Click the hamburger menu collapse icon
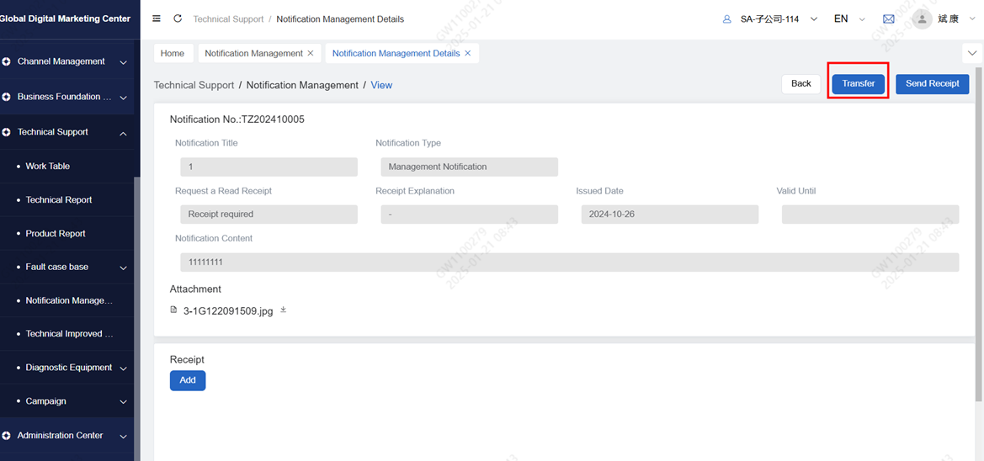The image size is (984, 461). (x=157, y=19)
